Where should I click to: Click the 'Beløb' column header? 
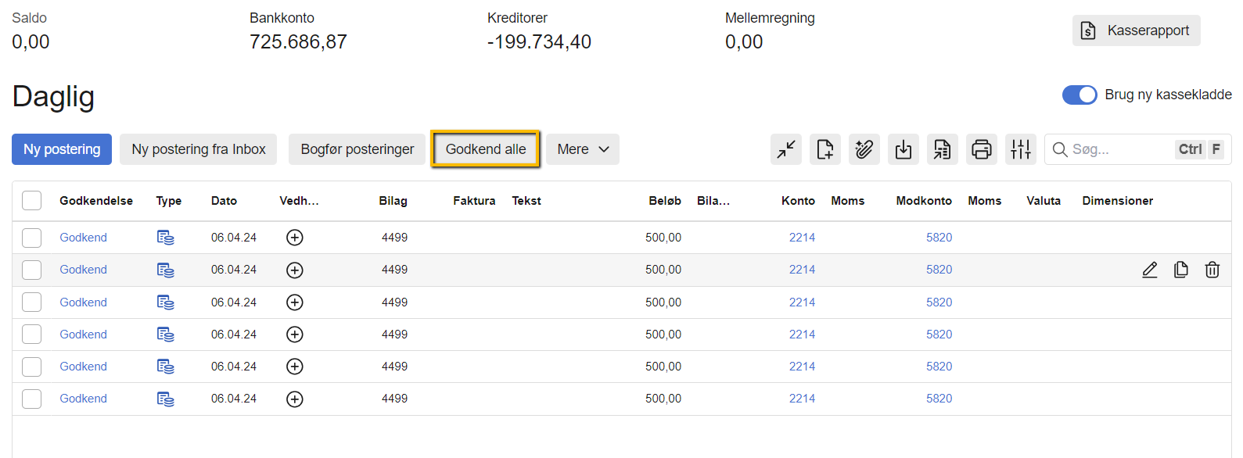pos(664,201)
